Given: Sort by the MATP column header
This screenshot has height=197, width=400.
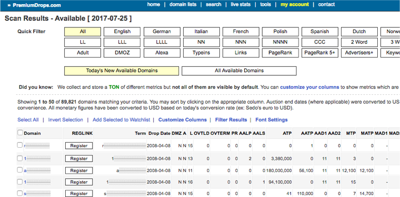Looking at the screenshot, I should click(x=367, y=133).
